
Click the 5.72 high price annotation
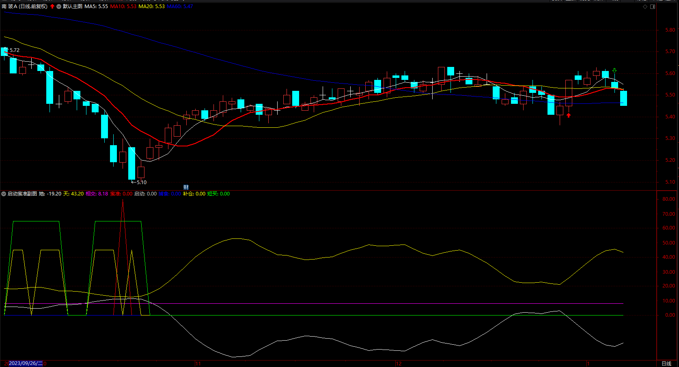(x=15, y=50)
